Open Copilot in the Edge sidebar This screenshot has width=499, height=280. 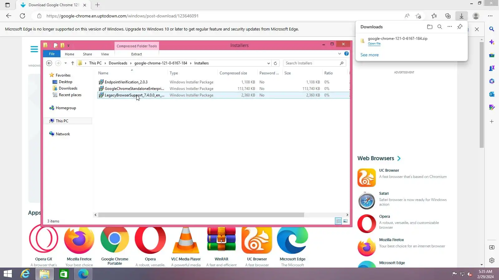pyautogui.click(x=492, y=42)
